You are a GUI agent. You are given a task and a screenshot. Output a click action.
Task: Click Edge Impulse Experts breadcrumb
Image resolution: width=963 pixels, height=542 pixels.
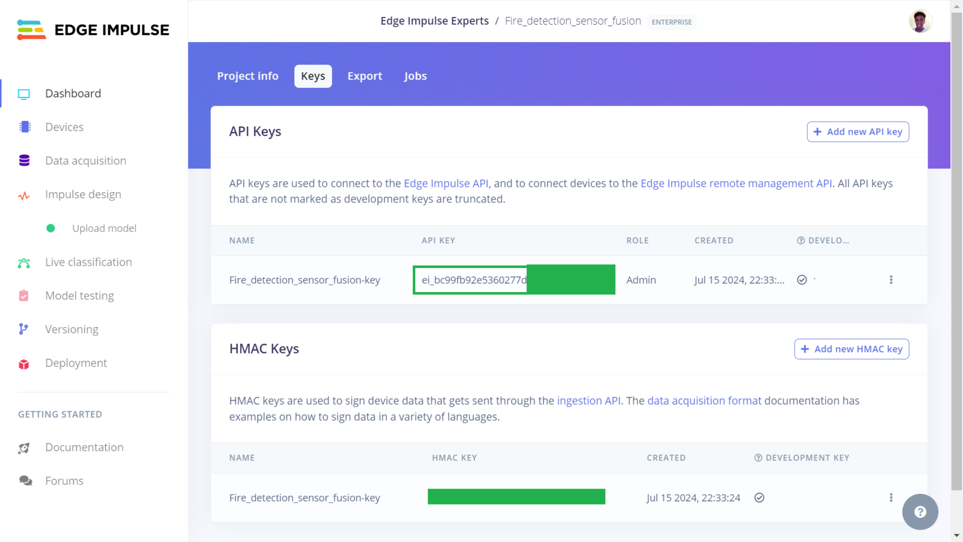tap(435, 21)
